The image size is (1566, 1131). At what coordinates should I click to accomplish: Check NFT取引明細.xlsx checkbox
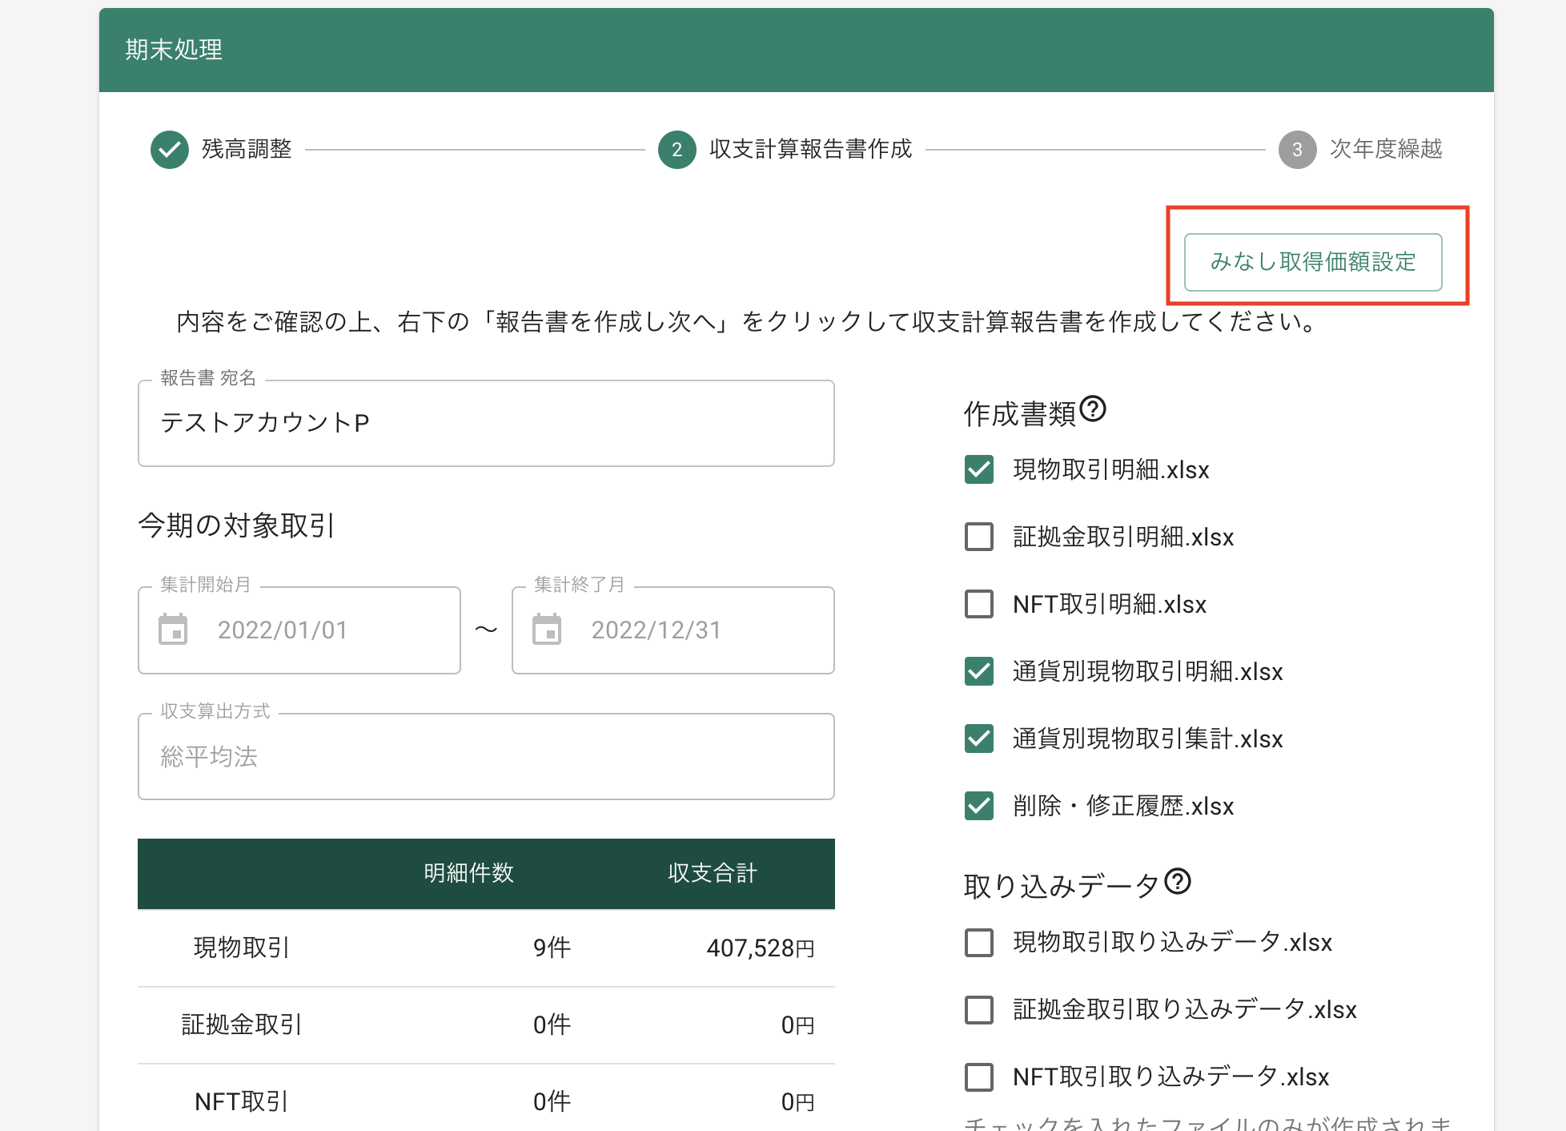(x=979, y=604)
